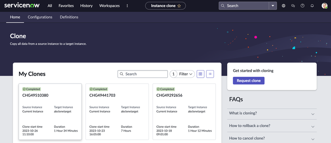Open the more options kebab menu
This screenshot has width=331, height=143.
127,6
